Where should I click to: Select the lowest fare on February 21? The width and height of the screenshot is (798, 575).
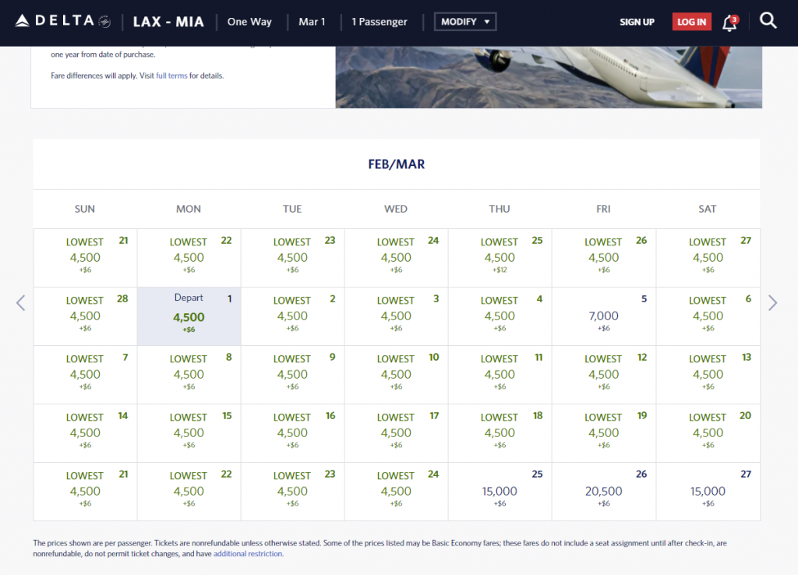coord(84,257)
